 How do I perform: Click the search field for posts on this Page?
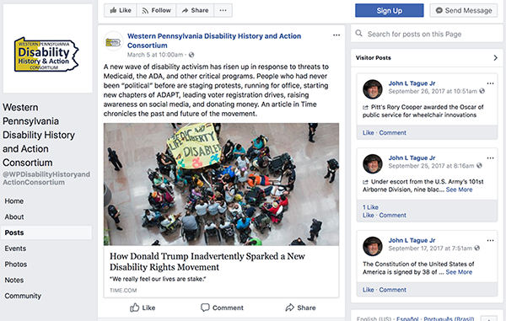click(x=427, y=34)
